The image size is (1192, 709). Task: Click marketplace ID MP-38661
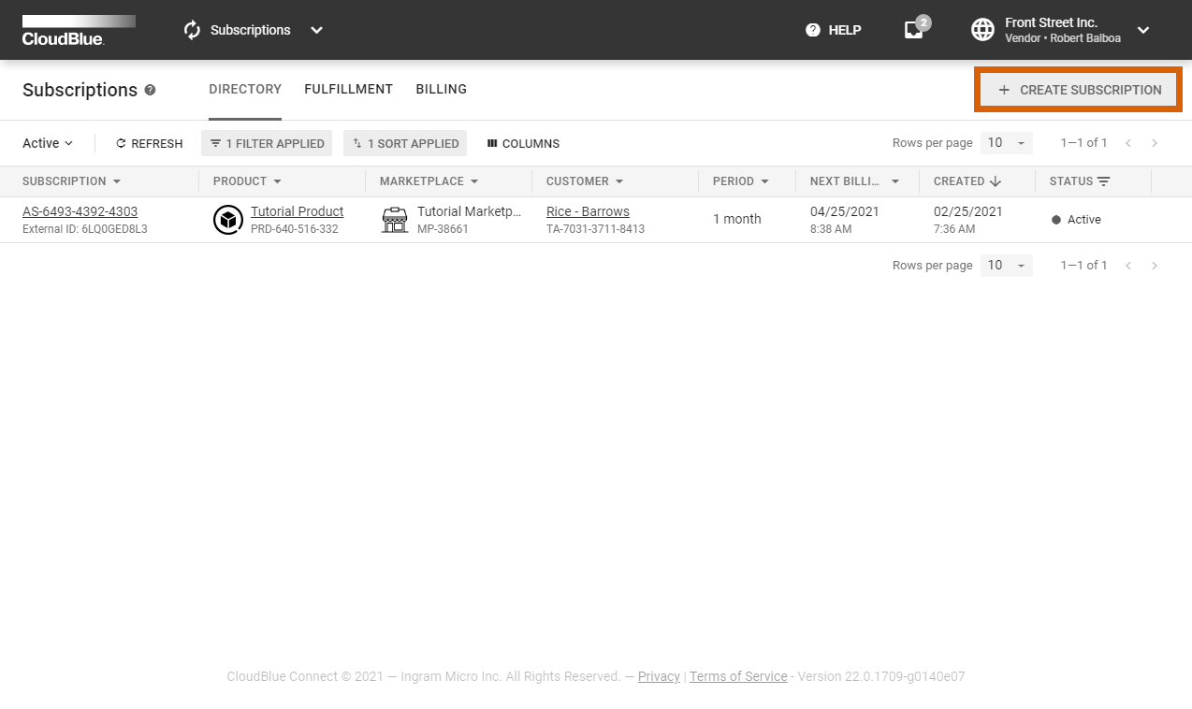[443, 229]
